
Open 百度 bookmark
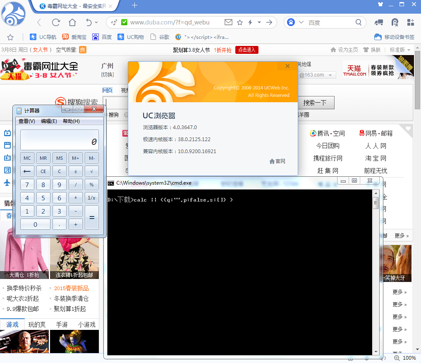[102, 37]
